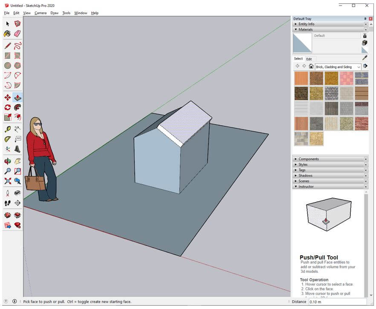
Task: Open the Extension Warehouse
Action: [x=17, y=215]
